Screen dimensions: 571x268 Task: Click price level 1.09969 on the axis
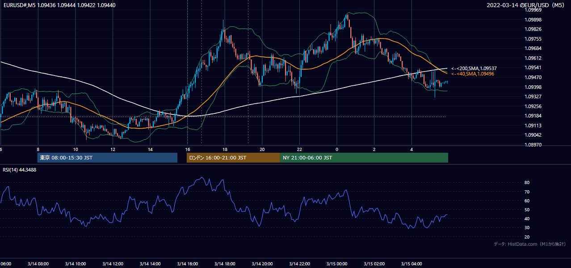(533, 10)
